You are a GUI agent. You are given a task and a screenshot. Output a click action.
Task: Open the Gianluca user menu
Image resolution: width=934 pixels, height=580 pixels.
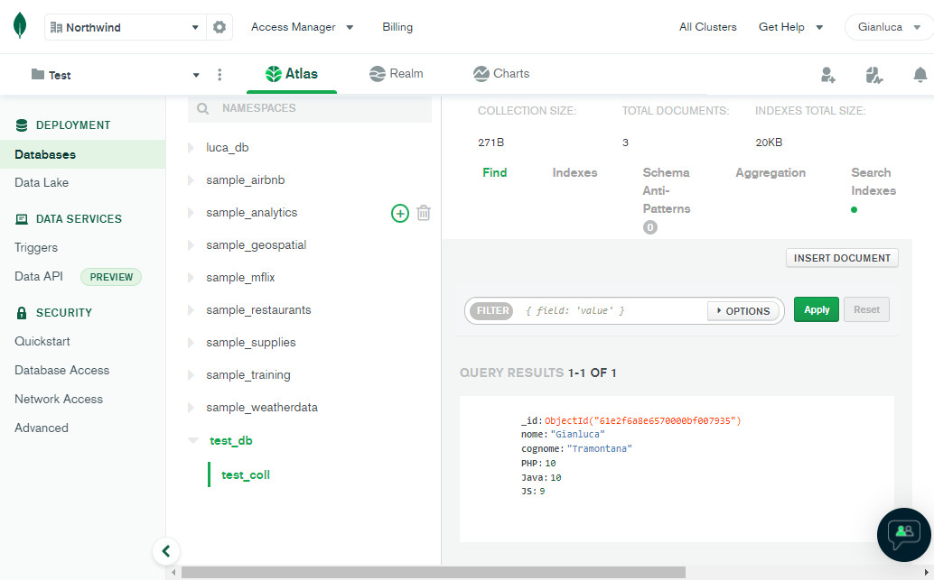pos(889,27)
